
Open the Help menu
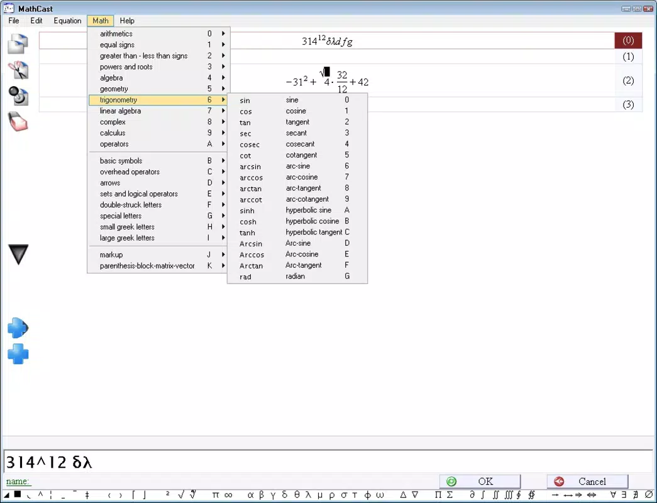[x=127, y=21]
